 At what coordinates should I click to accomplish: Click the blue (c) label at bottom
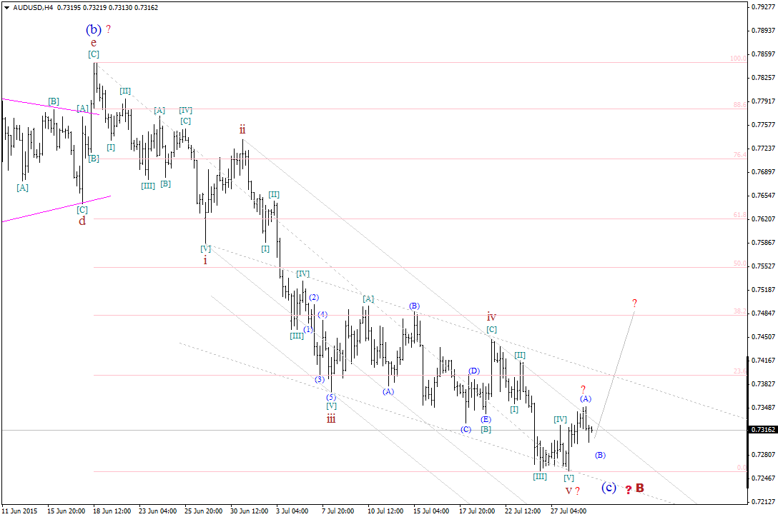(609, 488)
